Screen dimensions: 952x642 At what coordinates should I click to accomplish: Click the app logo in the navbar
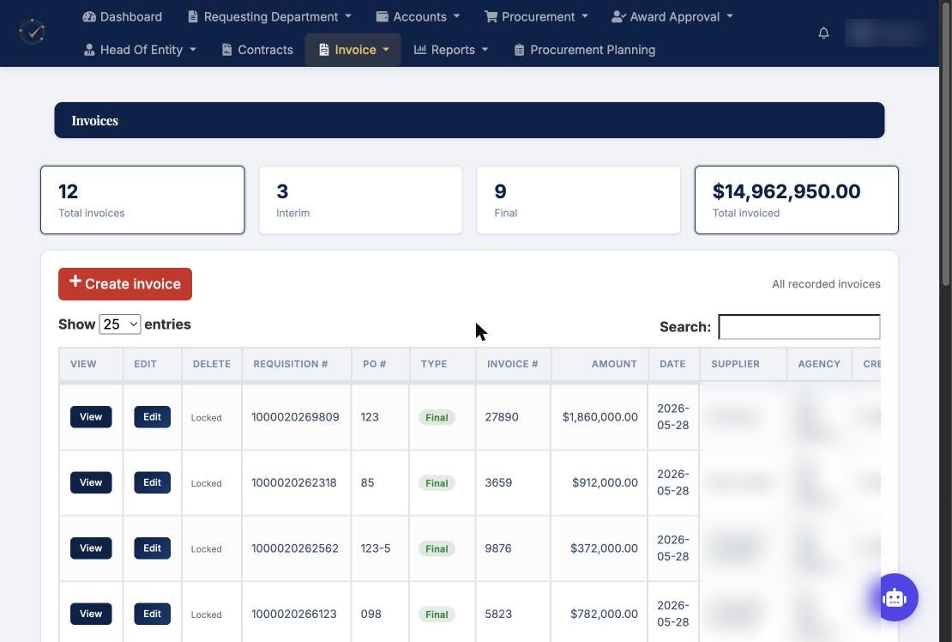coord(33,33)
